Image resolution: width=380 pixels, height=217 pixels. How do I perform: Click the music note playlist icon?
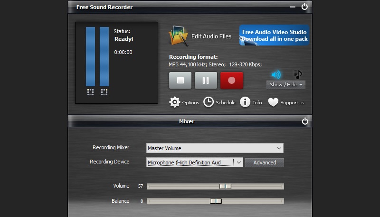pos(298,74)
